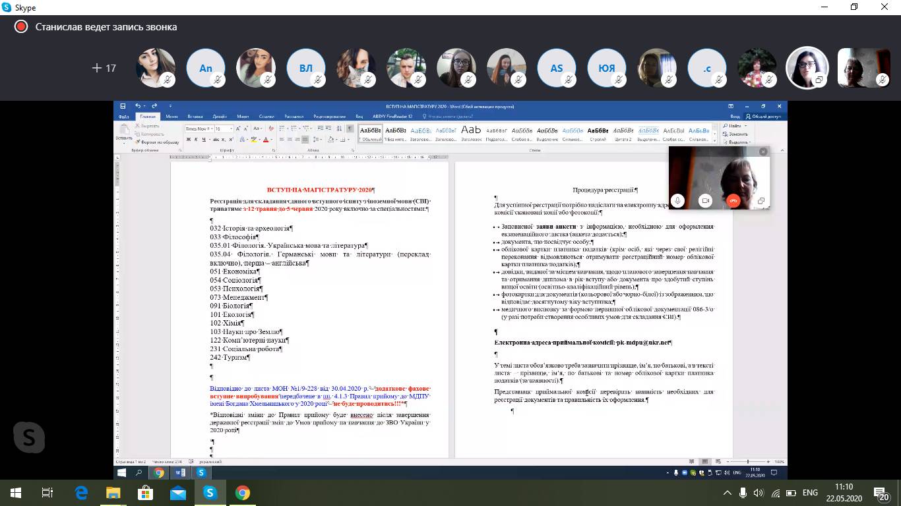Select the participant with initials ВЛ
The height and width of the screenshot is (506, 901).
click(x=306, y=68)
